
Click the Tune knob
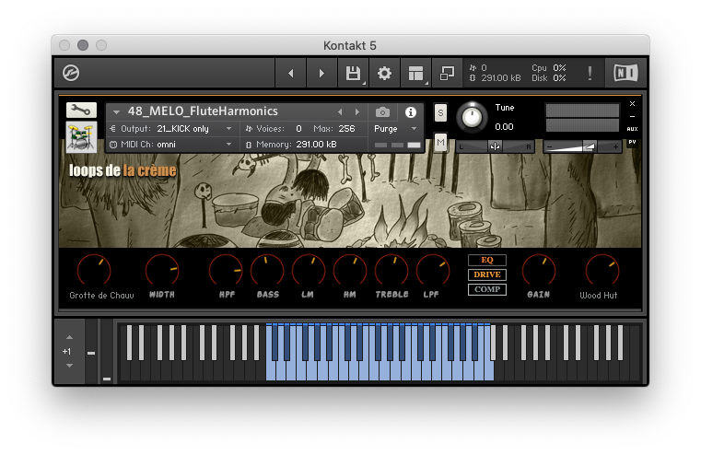pyautogui.click(x=472, y=117)
